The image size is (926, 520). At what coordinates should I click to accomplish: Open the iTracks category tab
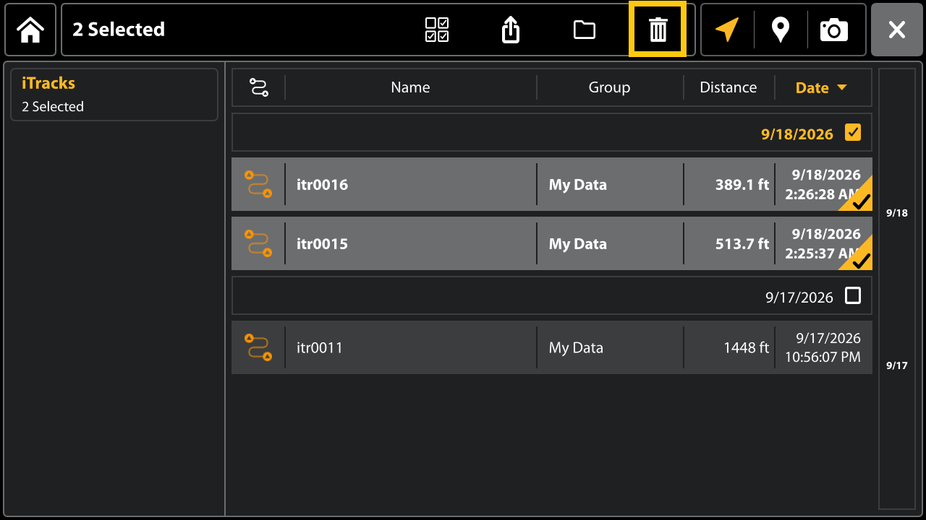pyautogui.click(x=114, y=95)
